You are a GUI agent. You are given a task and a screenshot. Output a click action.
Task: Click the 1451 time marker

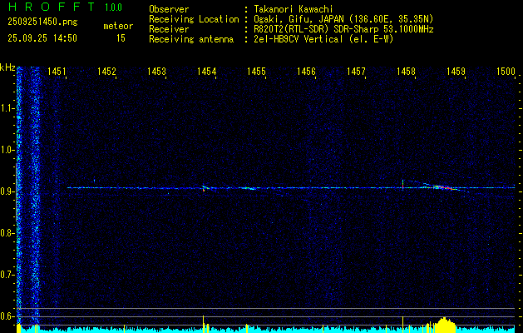click(x=57, y=71)
